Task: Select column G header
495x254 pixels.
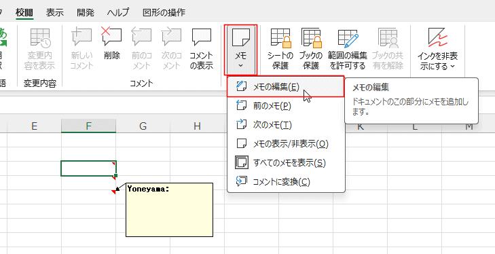Action: (143, 126)
